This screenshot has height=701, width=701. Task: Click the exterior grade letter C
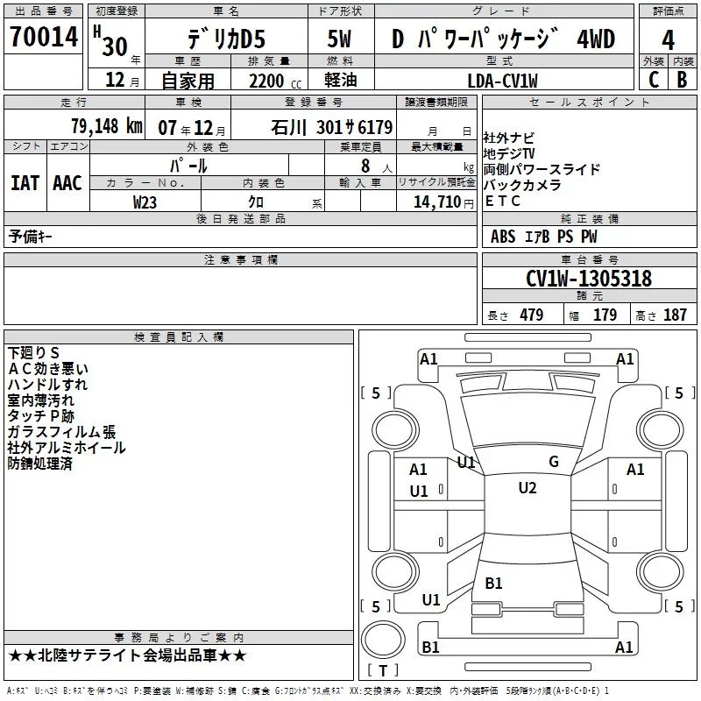pos(654,80)
